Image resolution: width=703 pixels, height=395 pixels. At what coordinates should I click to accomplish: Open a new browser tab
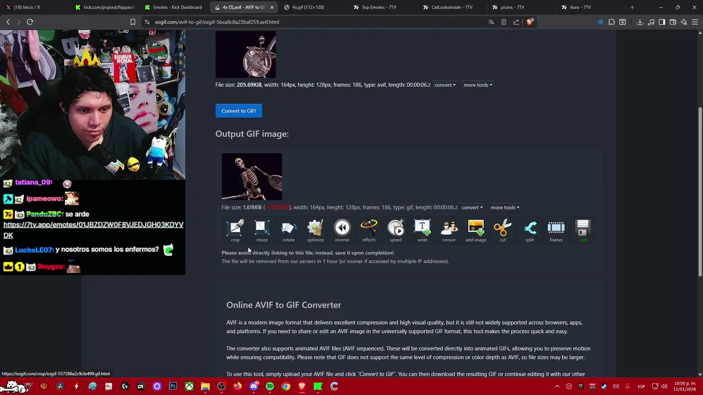[x=632, y=7]
